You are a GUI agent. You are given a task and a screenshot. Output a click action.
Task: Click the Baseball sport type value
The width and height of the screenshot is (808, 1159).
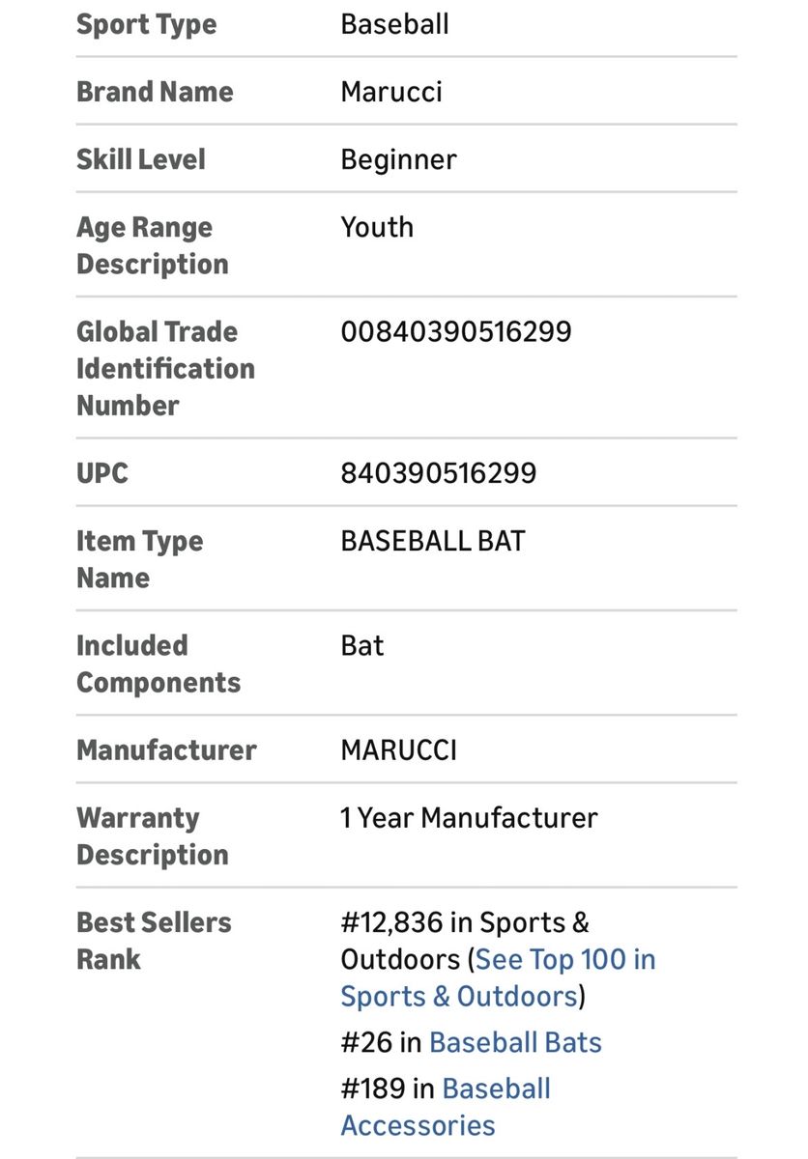click(x=394, y=24)
